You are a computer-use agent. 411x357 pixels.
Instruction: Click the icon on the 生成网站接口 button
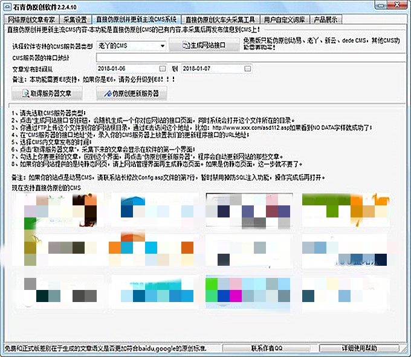click(x=186, y=45)
